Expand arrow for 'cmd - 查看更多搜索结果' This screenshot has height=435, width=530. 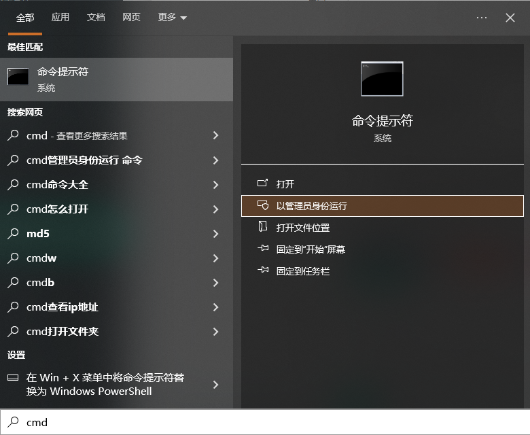(215, 135)
